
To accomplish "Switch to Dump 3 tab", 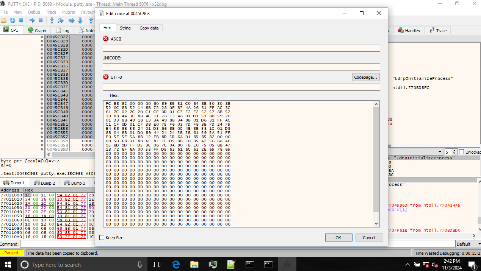I will (75, 183).
